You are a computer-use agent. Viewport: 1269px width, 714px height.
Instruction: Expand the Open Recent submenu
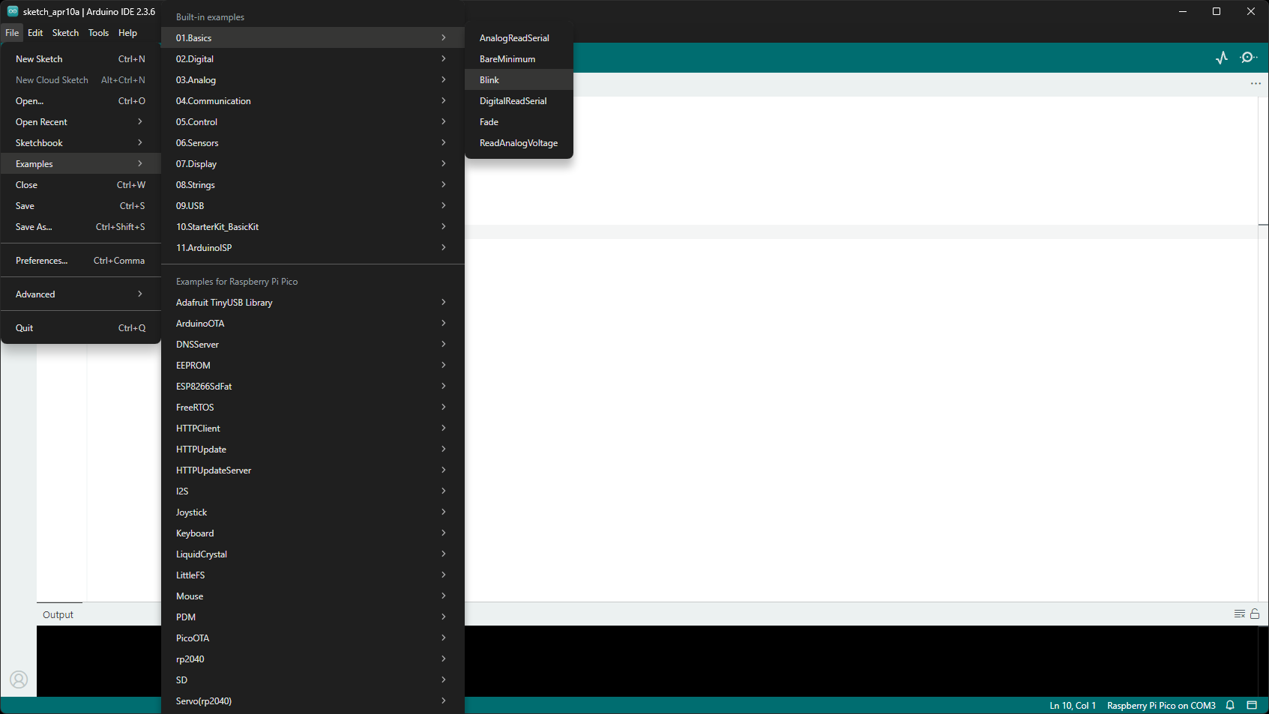tap(80, 122)
